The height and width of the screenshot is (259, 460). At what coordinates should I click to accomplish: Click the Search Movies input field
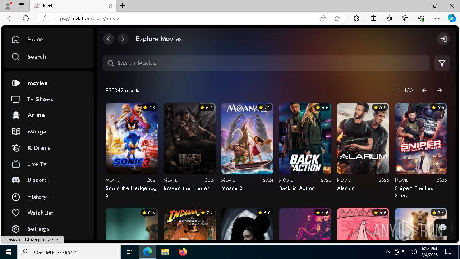pyautogui.click(x=266, y=63)
